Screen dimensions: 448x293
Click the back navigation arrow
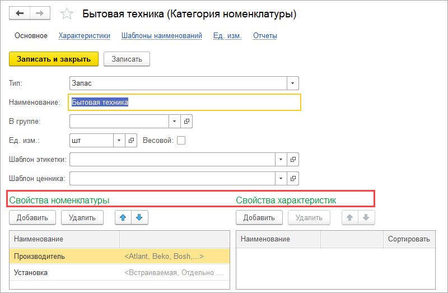pyautogui.click(x=20, y=13)
